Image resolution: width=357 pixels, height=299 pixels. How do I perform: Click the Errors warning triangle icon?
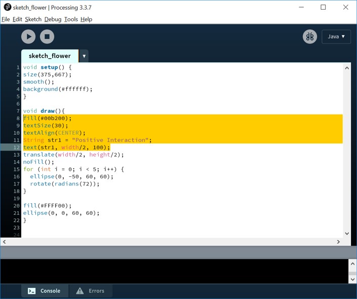point(80,291)
